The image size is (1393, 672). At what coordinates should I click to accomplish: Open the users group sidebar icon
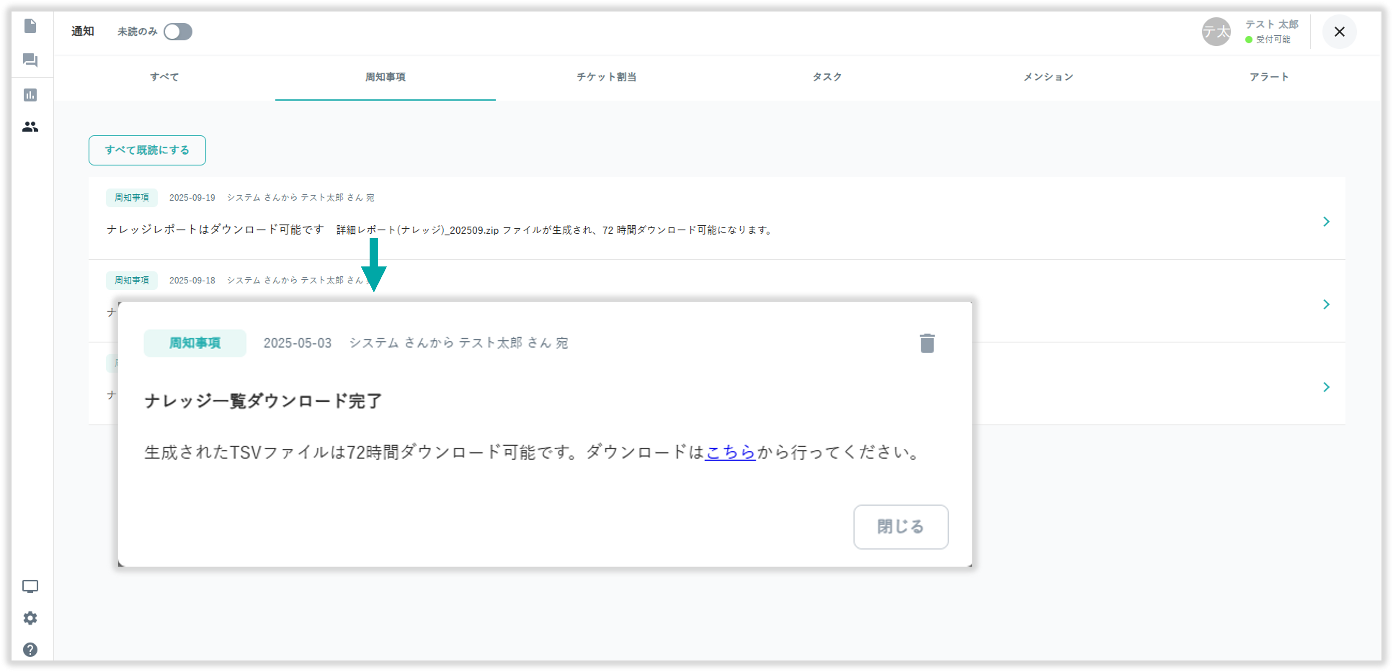tap(30, 126)
